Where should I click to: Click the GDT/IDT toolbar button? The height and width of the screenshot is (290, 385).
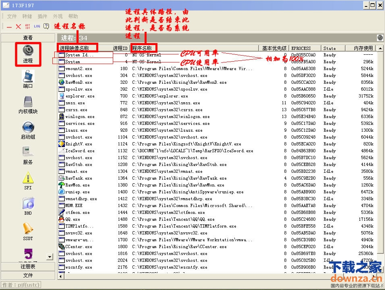[27, 27]
